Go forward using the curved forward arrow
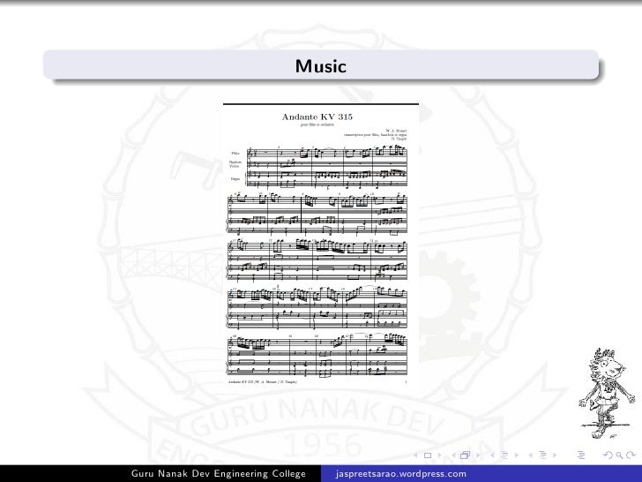The image size is (642, 482). pos(631,455)
